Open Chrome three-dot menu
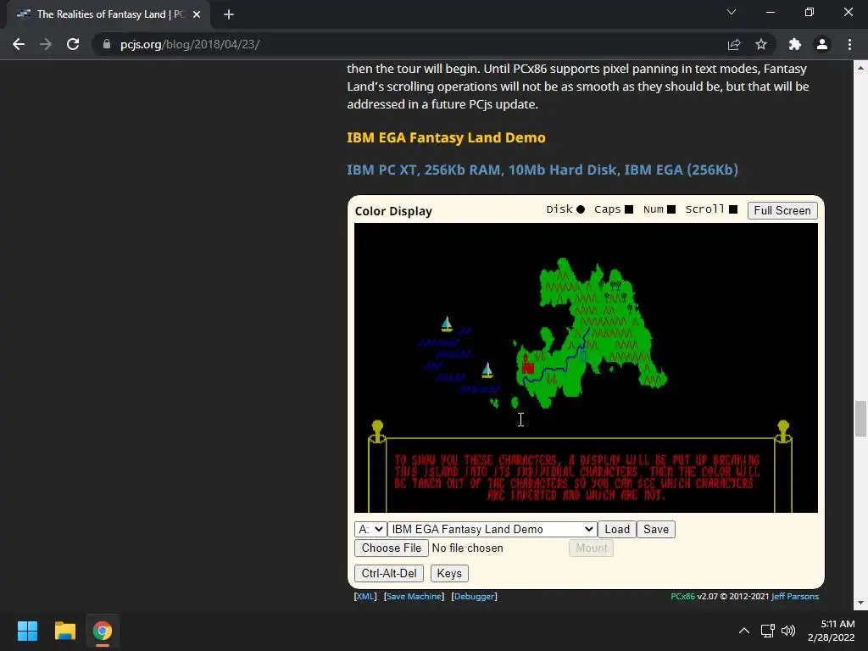Viewport: 868px width, 651px height. (x=849, y=44)
